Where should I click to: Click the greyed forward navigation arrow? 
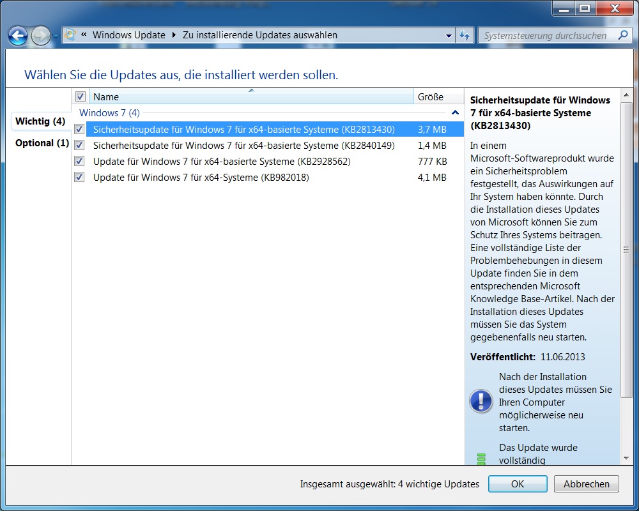point(40,36)
